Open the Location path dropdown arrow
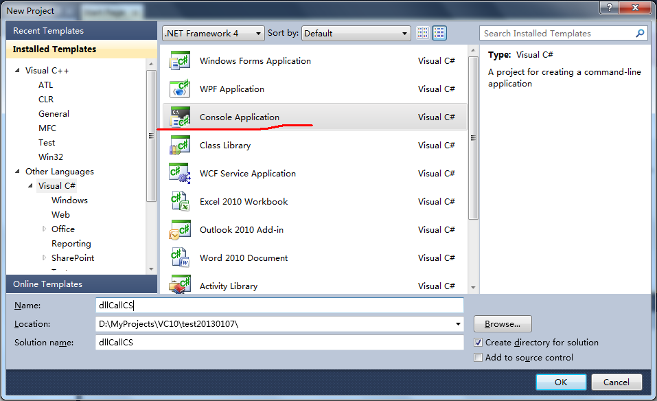Screen dimensions: 657x401 [x=458, y=324]
